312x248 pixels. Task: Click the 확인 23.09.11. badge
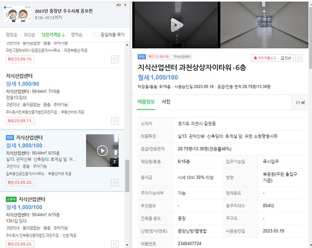point(20,121)
